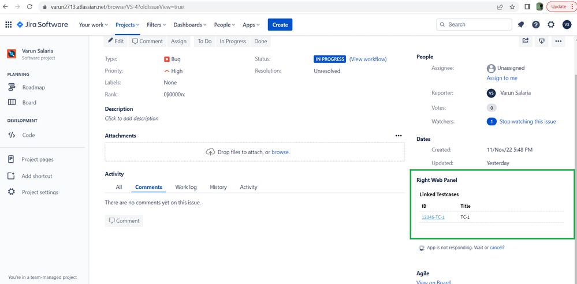The image size is (577, 284).
Task: Click the In Progress transition button
Action: coord(233,41)
